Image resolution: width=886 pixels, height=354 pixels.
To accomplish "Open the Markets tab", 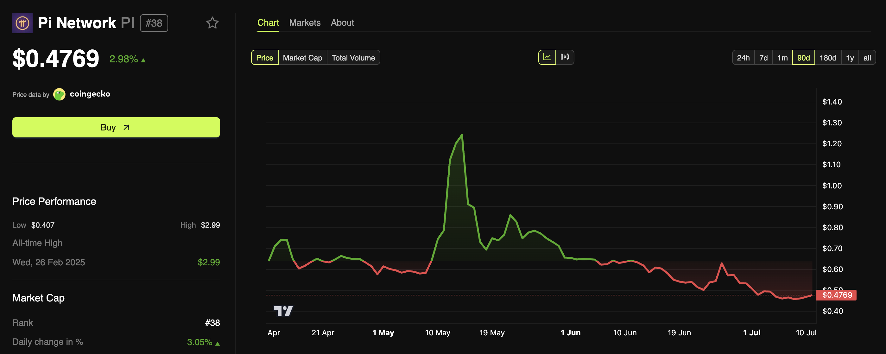I will click(x=304, y=23).
